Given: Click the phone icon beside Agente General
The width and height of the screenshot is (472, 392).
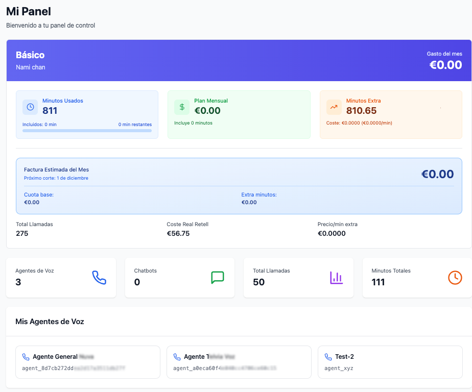Looking at the screenshot, I should pyautogui.click(x=26, y=357).
